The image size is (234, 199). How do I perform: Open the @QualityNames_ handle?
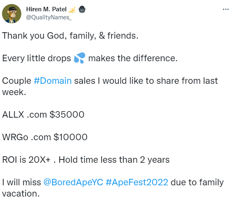[x=49, y=17]
